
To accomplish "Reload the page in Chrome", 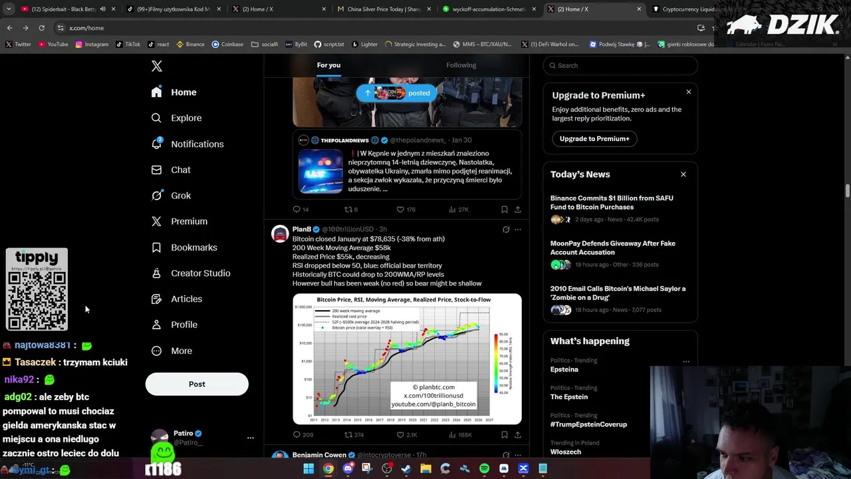I will (41, 28).
